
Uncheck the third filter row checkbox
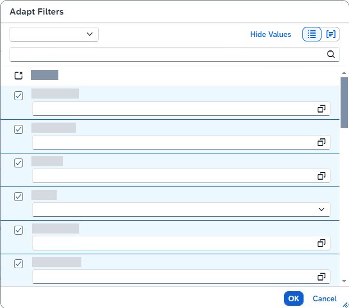(x=19, y=163)
